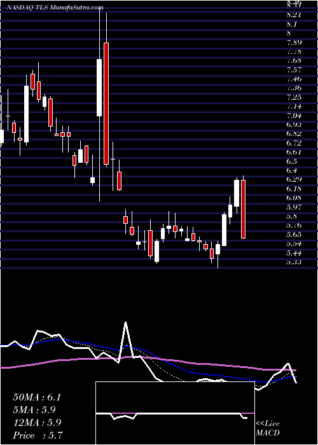Click the 6.29 price axis label
The image size is (318, 445).
click(294, 180)
